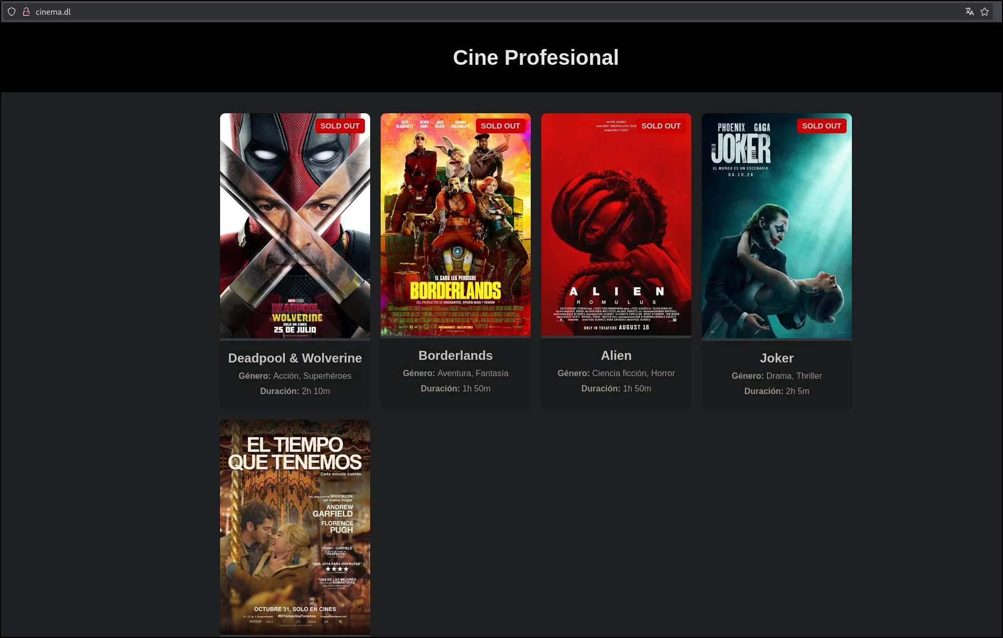
Task: Open the Borderlands movie poster
Action: [x=455, y=224]
